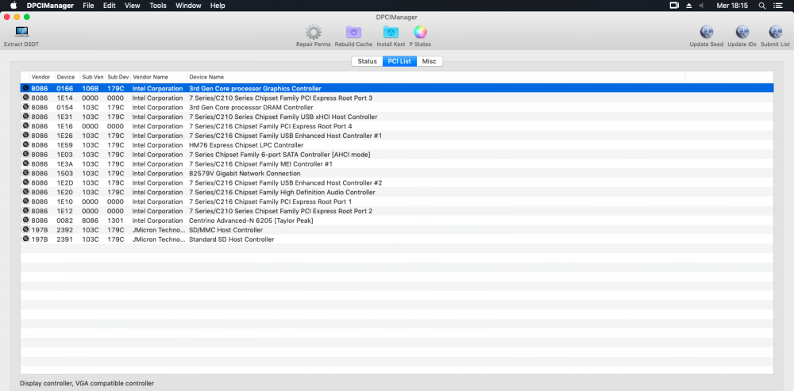Sort by the Device Name column header
794x391 pixels.
(435, 77)
